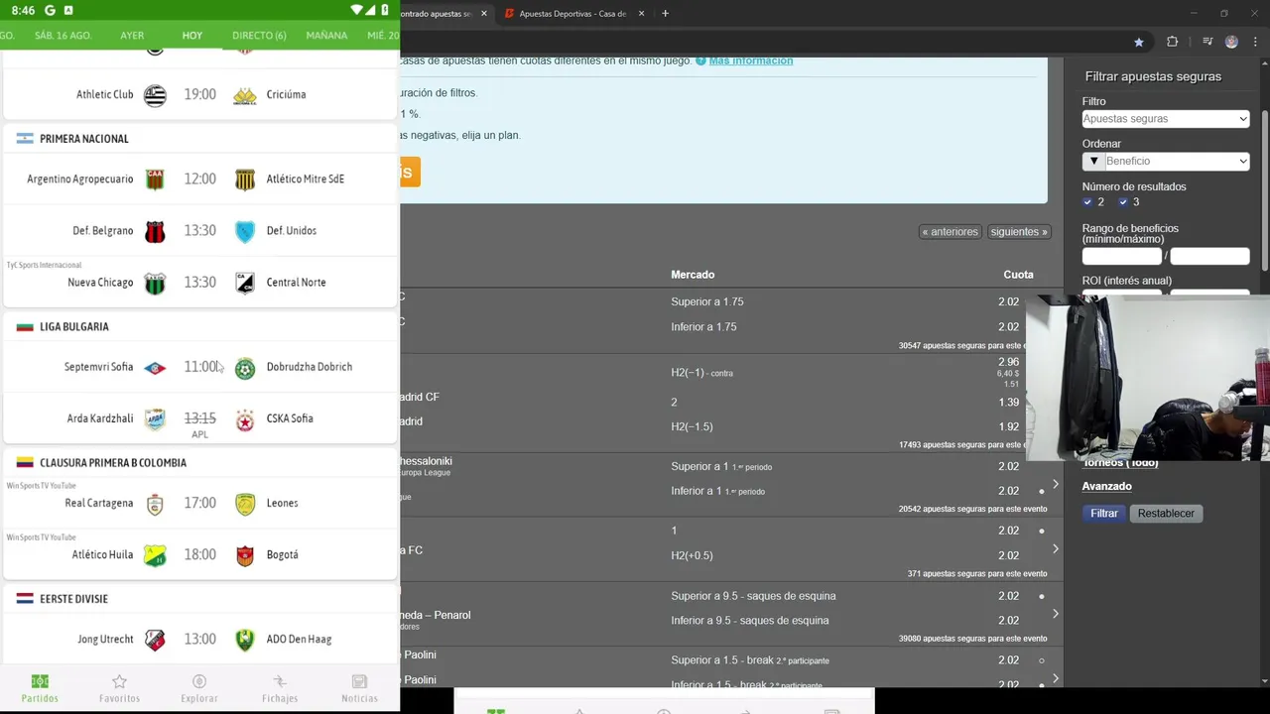Open the browser profile avatar
The image size is (1270, 714).
pyautogui.click(x=1231, y=42)
